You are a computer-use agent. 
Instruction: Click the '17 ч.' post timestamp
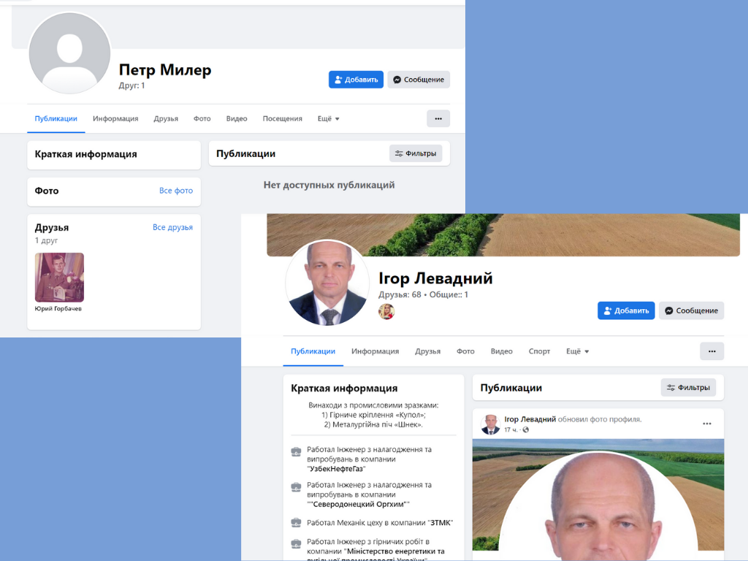(x=511, y=430)
